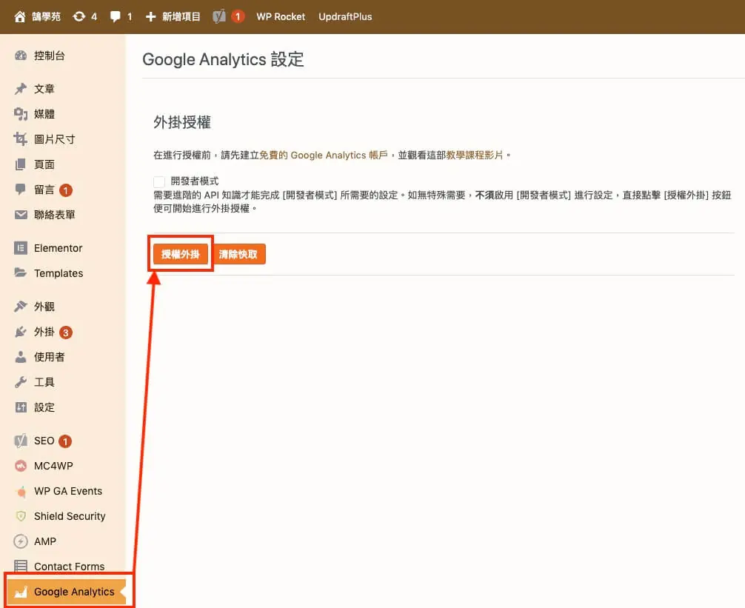Image resolution: width=745 pixels, height=608 pixels.
Task: Click the 外掛 plug icon
Action: 21,332
